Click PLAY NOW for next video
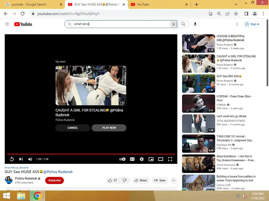 click(x=109, y=128)
